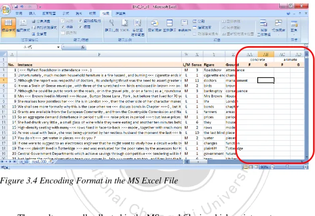The height and width of the screenshot is (216, 315).
Task: Open the Switch Windows dropdown
Action: (x=278, y=27)
